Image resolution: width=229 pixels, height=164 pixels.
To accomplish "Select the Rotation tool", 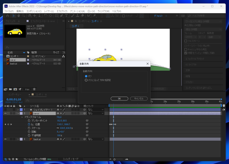I will coord(45,16).
